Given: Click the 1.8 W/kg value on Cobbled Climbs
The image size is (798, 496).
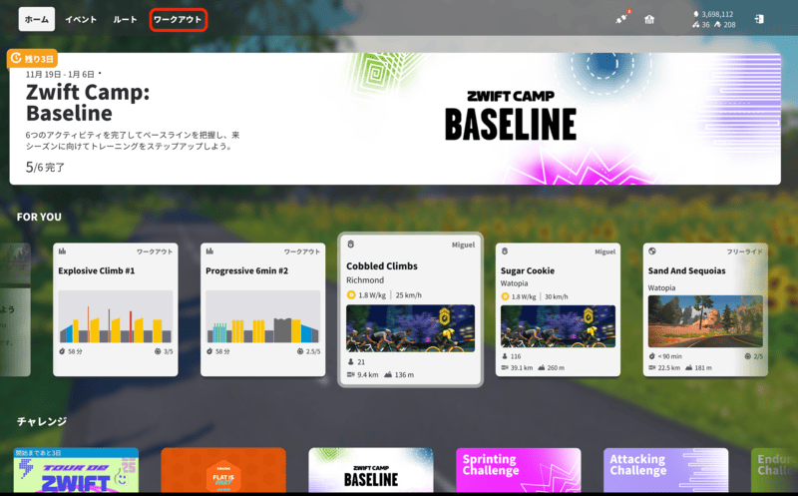Looking at the screenshot, I should (x=372, y=295).
